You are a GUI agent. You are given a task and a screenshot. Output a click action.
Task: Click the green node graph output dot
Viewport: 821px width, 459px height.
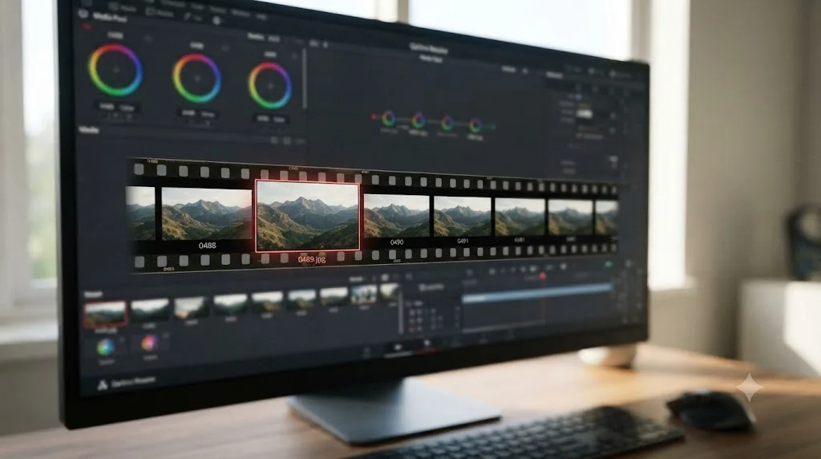coord(493,127)
